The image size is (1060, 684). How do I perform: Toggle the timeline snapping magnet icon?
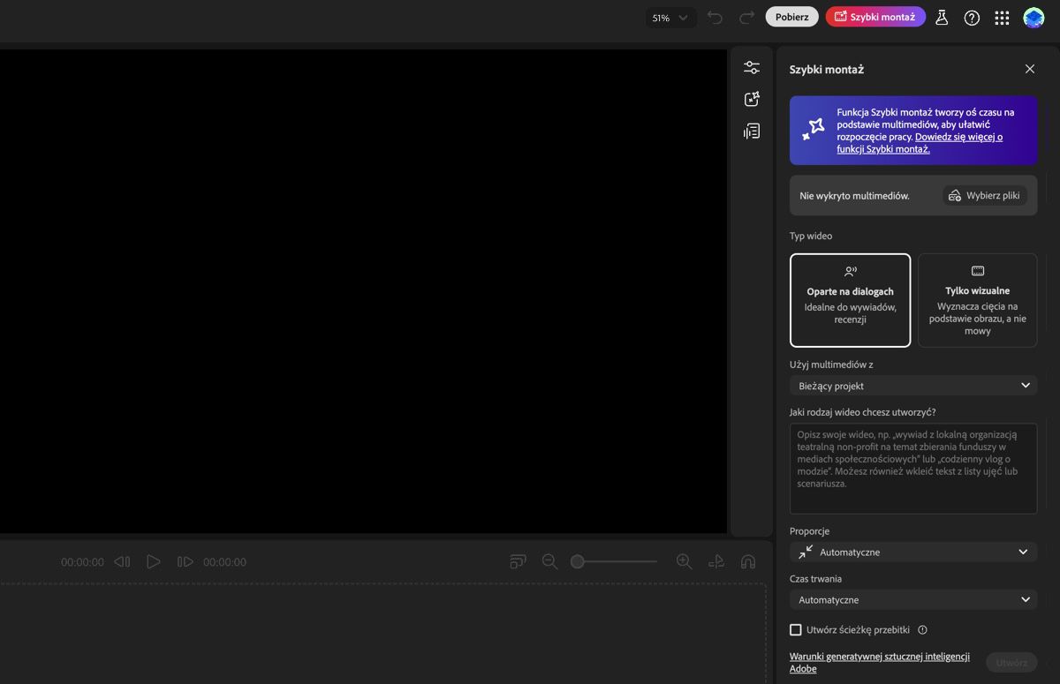coord(748,561)
